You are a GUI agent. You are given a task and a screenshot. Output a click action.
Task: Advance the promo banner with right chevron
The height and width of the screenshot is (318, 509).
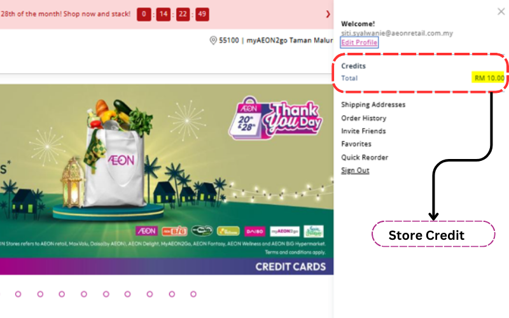point(328,14)
